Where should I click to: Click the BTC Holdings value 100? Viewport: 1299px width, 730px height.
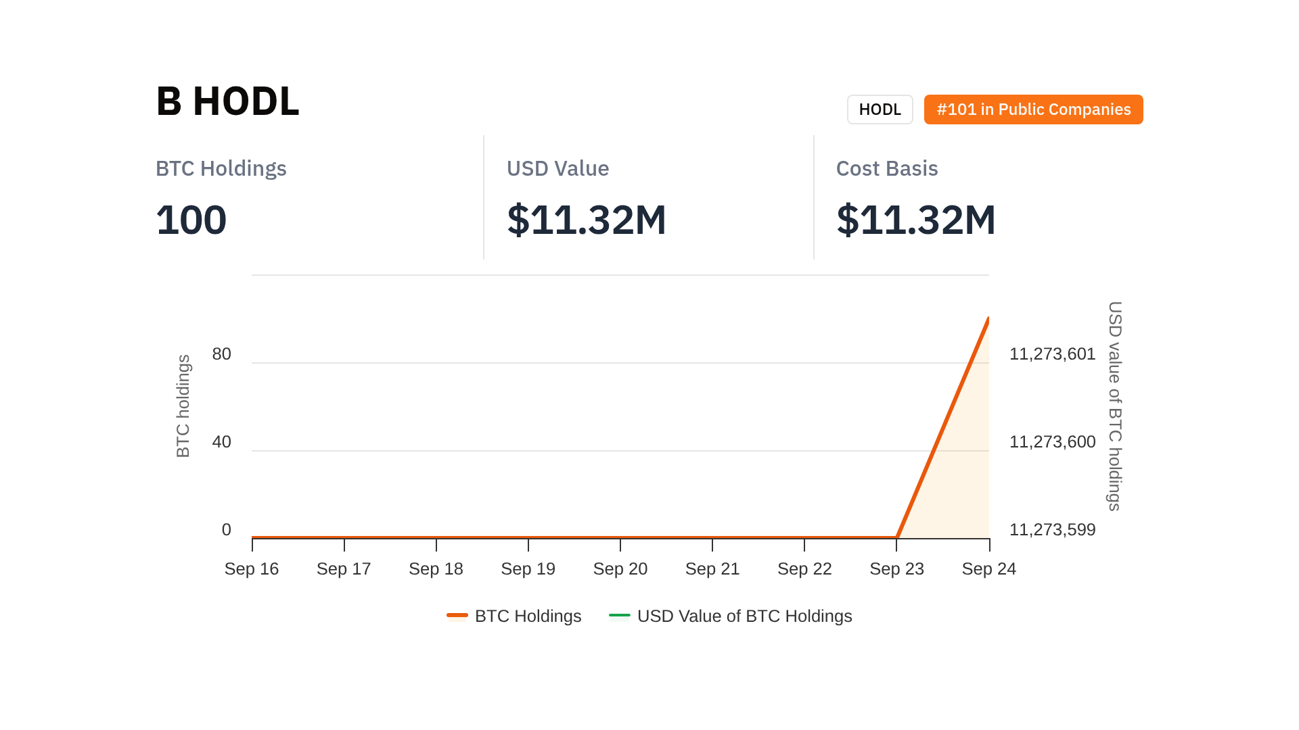click(191, 220)
